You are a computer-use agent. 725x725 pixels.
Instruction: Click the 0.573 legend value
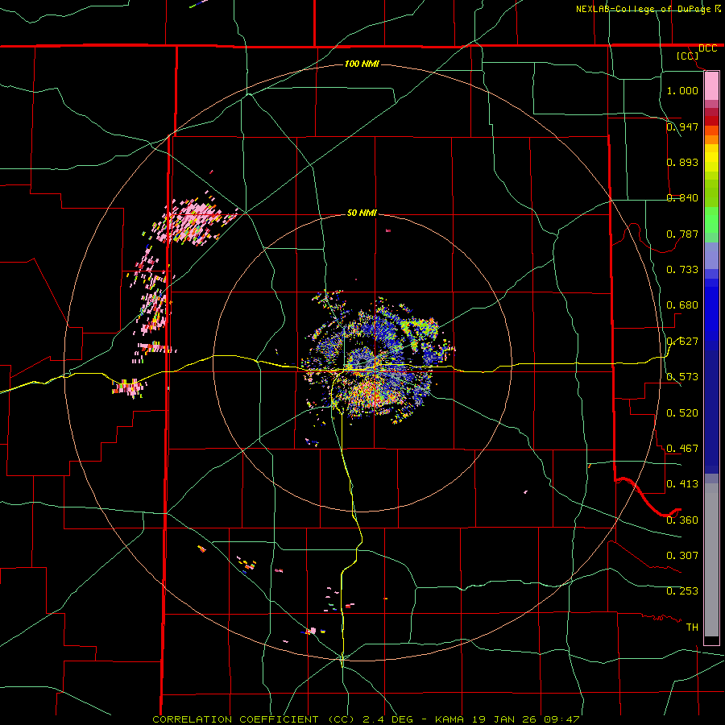coord(682,377)
